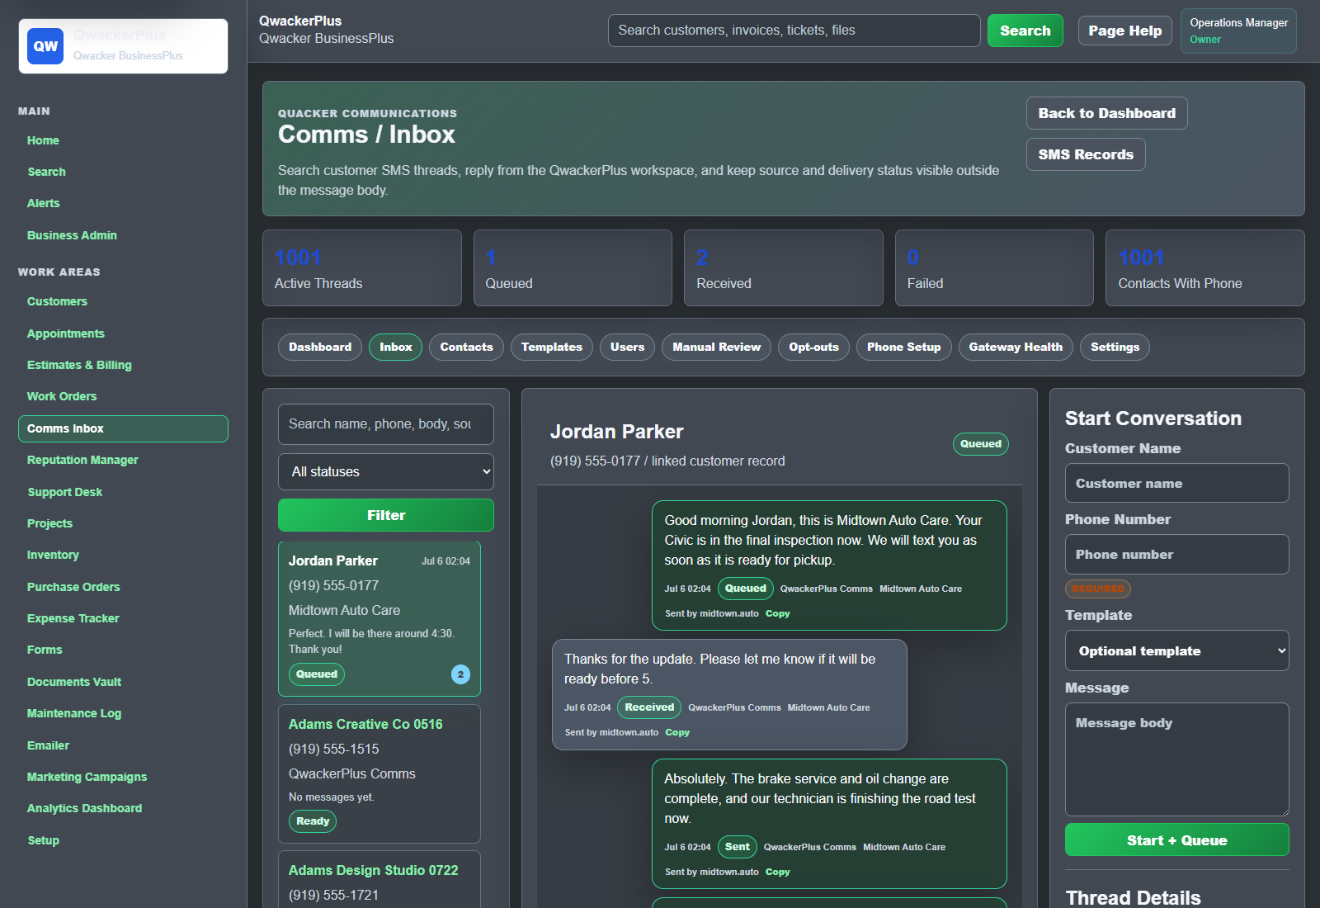This screenshot has width=1320, height=908.
Task: View the Gateway Health tab
Action: pyautogui.click(x=1016, y=347)
